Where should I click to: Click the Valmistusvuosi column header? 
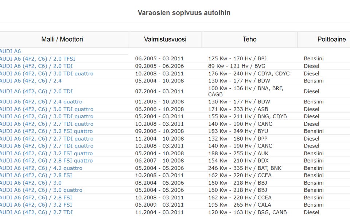pos(165,39)
